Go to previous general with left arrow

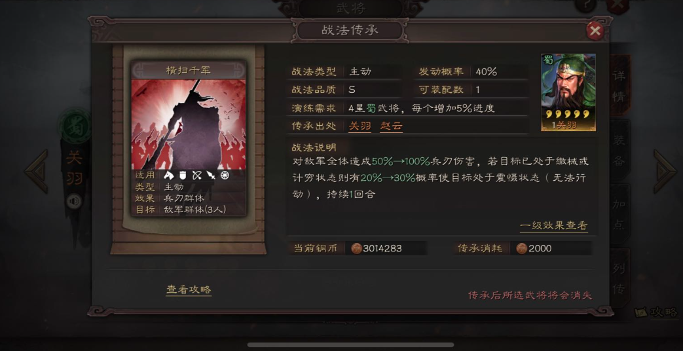[x=36, y=171]
